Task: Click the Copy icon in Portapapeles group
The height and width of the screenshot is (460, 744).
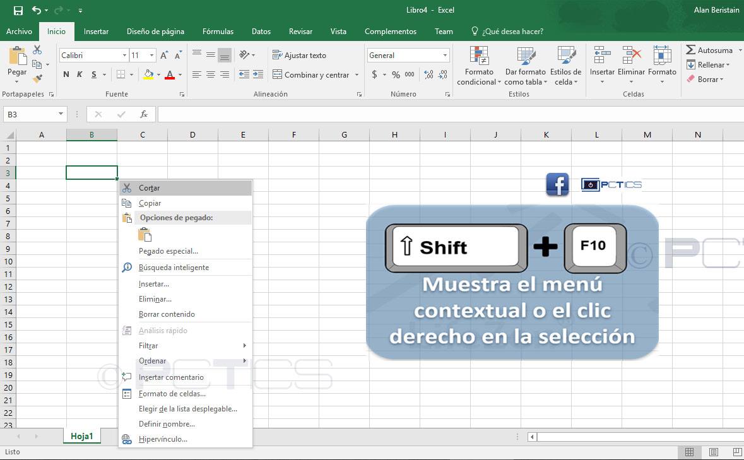Action: [x=37, y=64]
